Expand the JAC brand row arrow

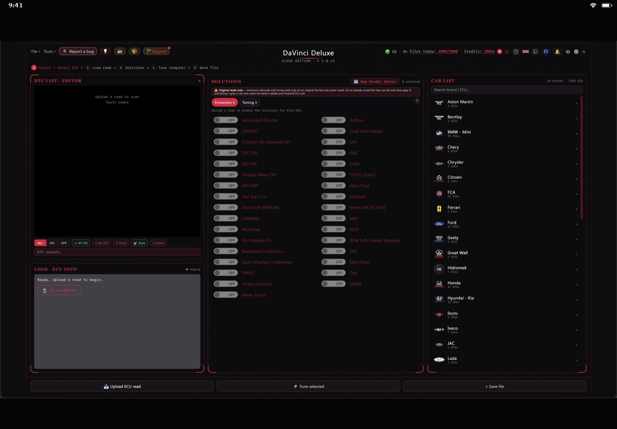577,345
